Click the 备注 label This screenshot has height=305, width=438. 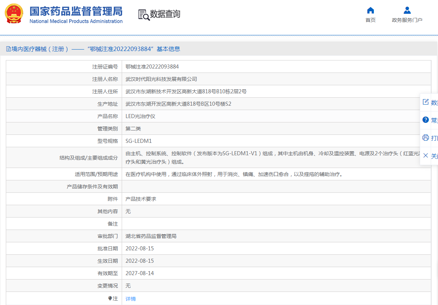113,224
